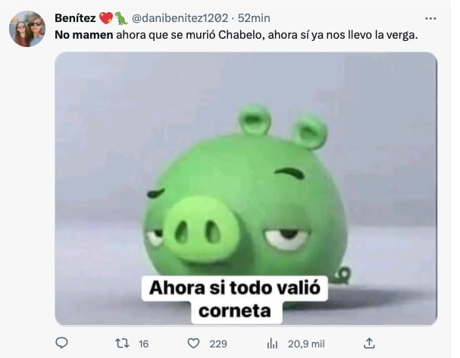Click the tweet text about Chabelo

[x=236, y=35]
